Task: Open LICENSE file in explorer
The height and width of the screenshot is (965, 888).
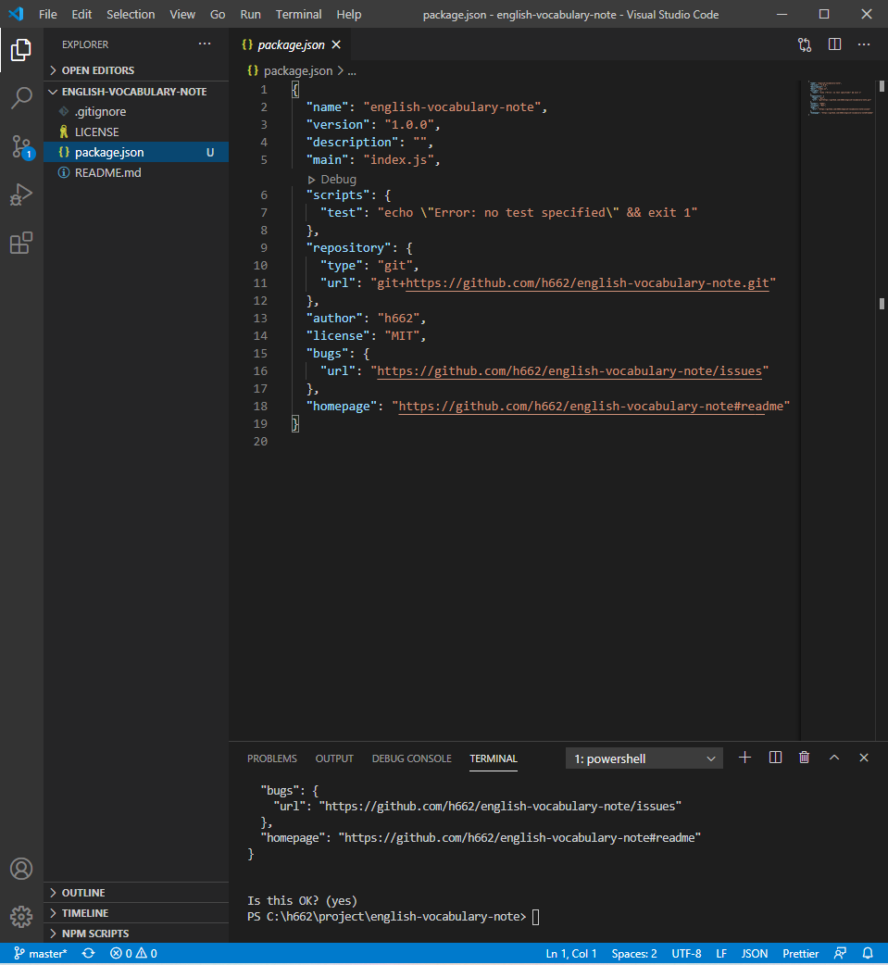Action: coord(136,132)
